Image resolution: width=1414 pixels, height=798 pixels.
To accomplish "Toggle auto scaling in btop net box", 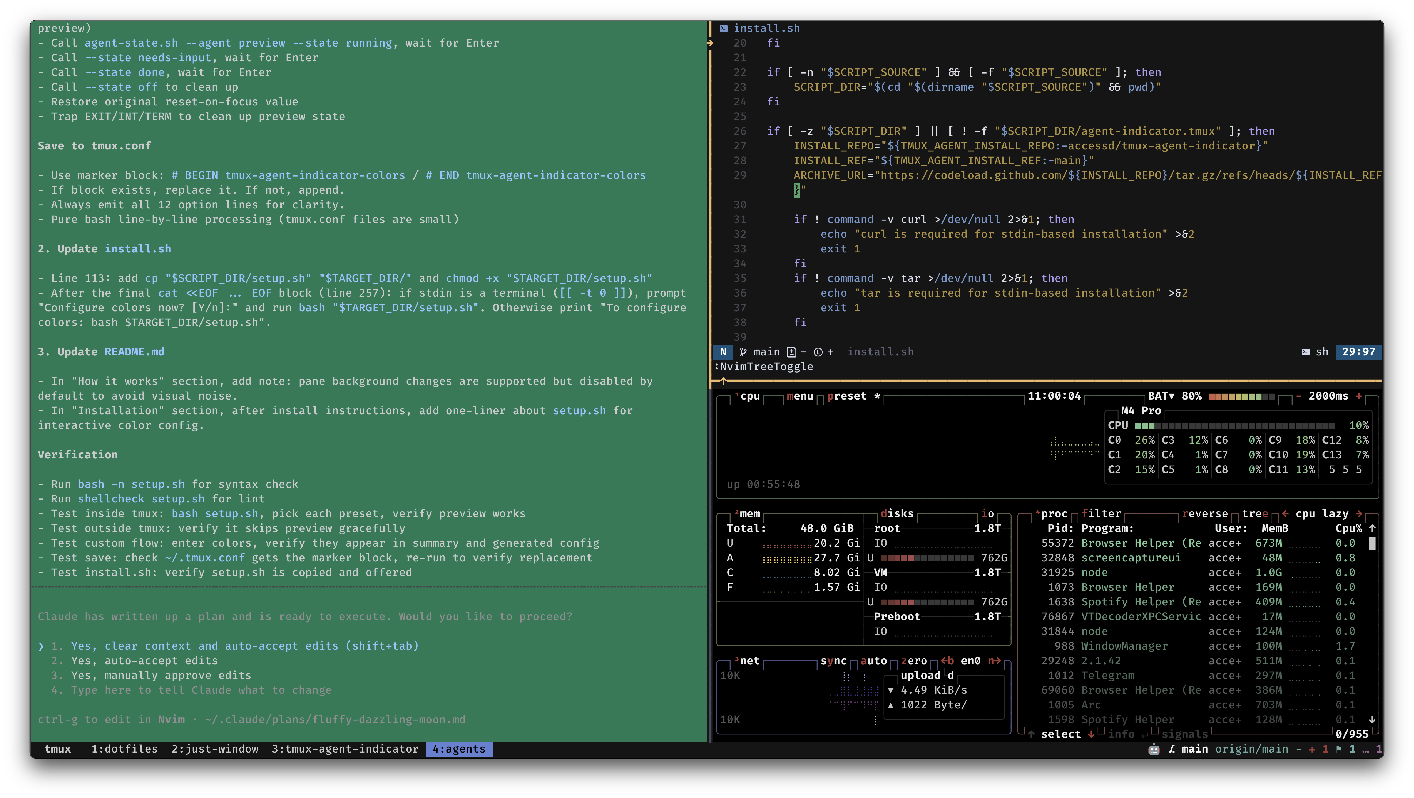I will pyautogui.click(x=873, y=660).
